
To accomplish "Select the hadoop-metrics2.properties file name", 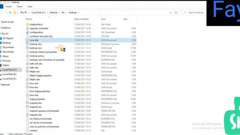I will point(43,52).
